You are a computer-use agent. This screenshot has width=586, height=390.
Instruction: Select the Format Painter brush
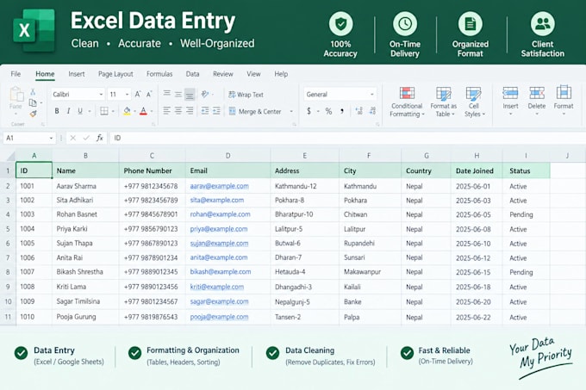pyautogui.click(x=33, y=114)
